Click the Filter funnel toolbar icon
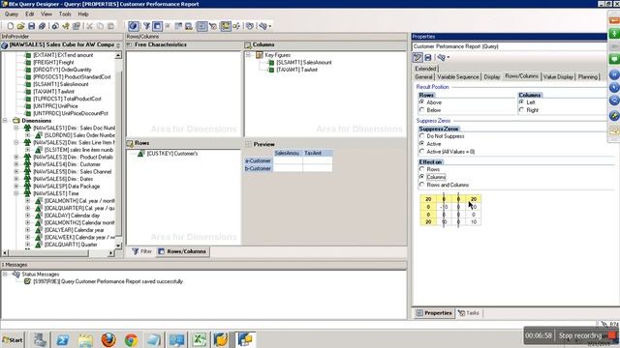The image size is (620, 348). click(146, 26)
